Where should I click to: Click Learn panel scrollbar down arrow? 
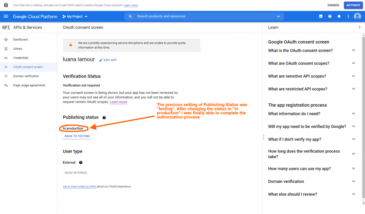pos(363,203)
